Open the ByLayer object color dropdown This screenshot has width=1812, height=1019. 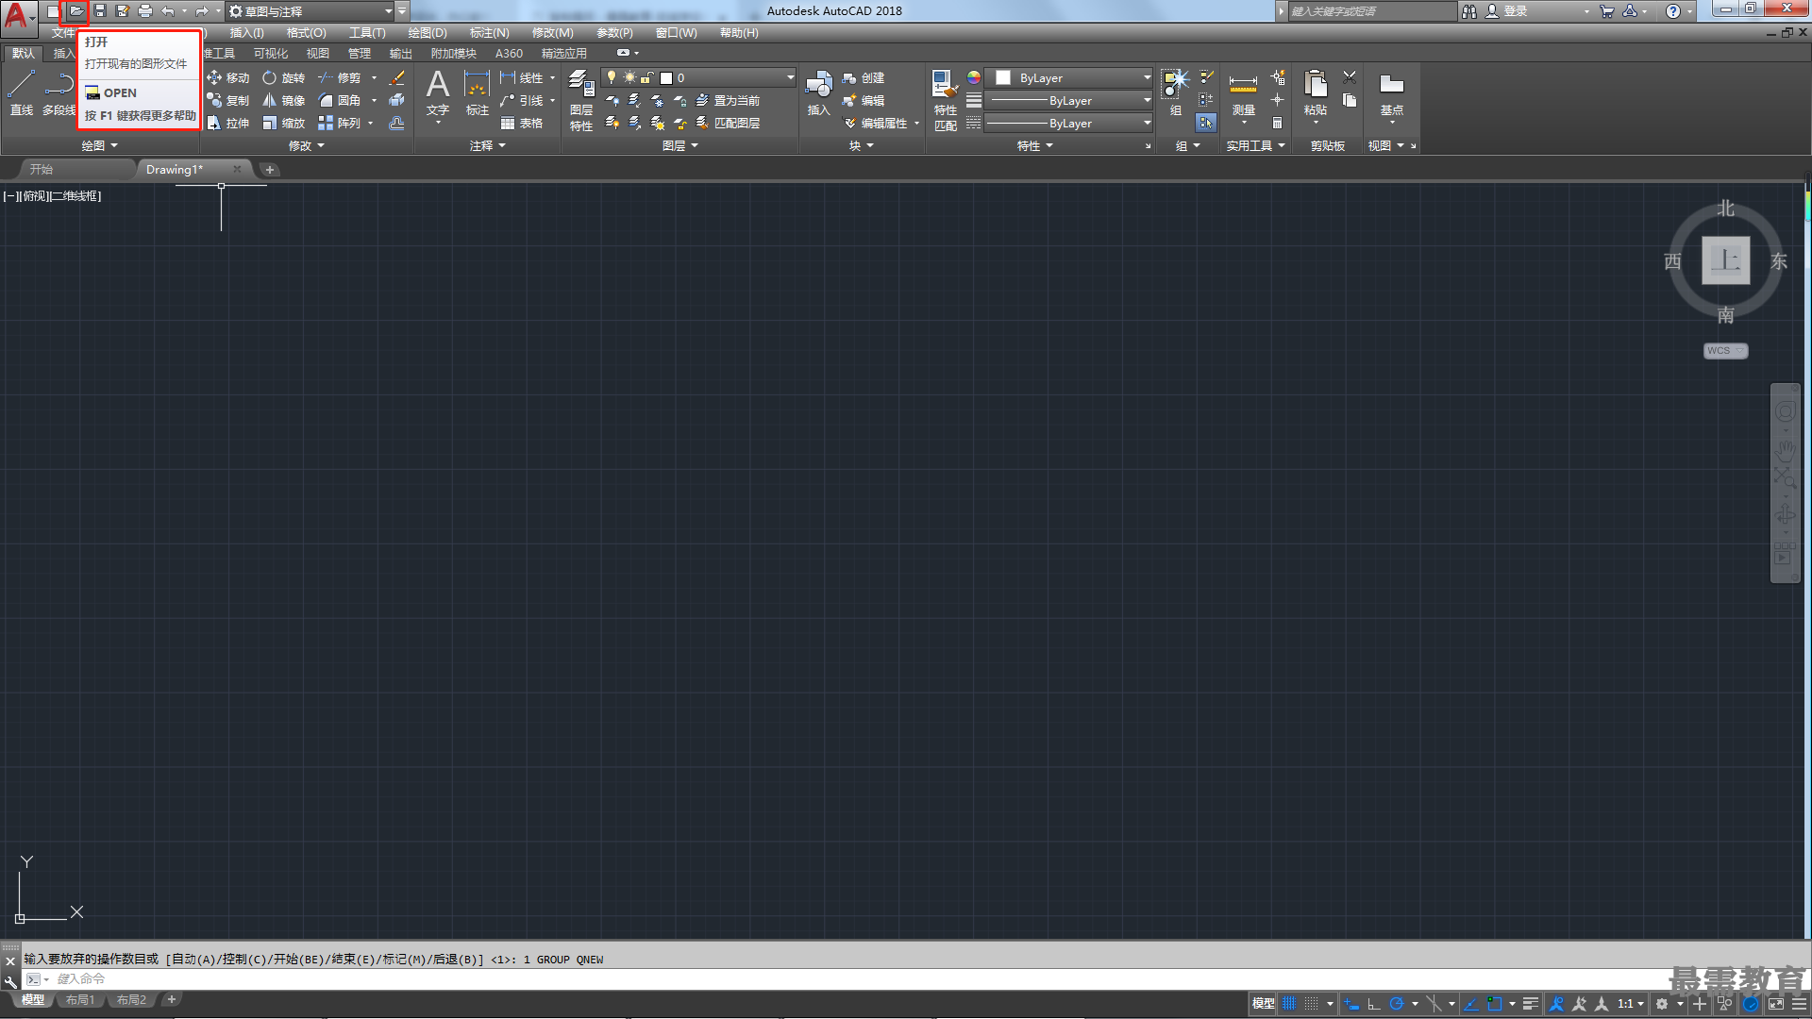click(x=1069, y=78)
